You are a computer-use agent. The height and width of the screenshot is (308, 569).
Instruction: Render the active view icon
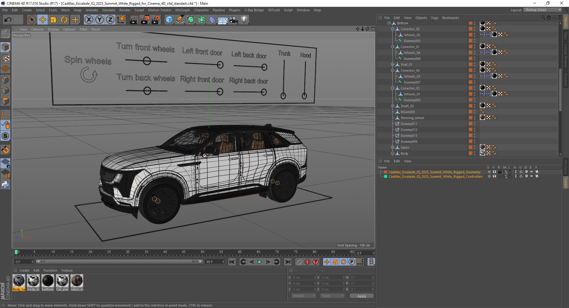click(134, 20)
